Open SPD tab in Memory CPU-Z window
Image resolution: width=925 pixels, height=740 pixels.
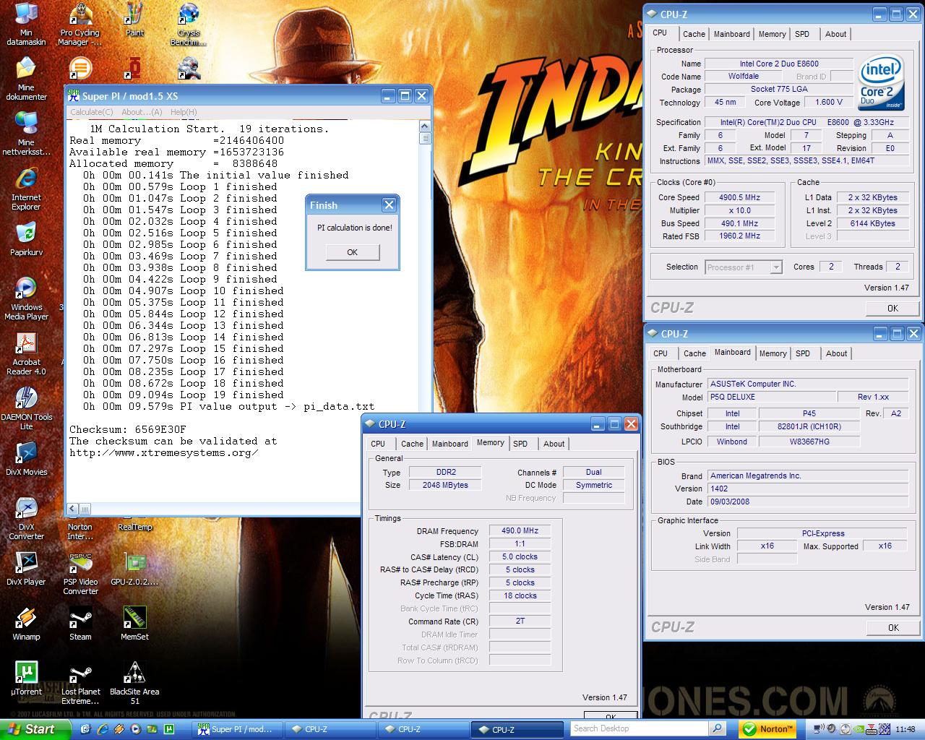click(x=520, y=444)
